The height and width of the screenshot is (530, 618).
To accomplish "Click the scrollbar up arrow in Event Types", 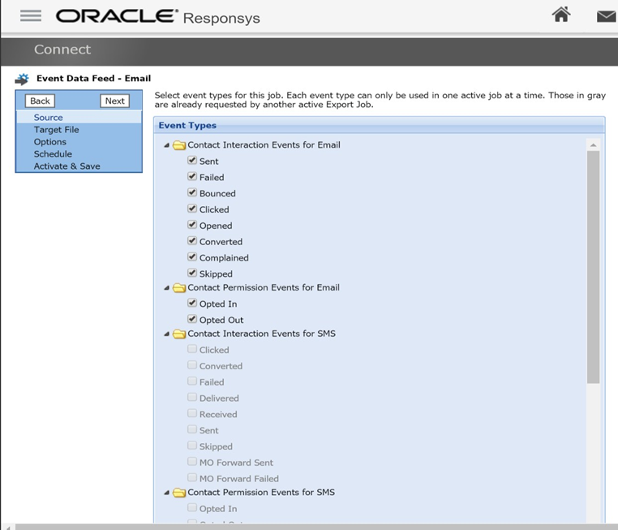I will [x=593, y=145].
